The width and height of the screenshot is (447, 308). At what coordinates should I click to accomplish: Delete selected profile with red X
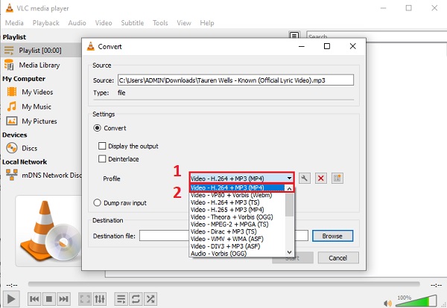click(320, 179)
